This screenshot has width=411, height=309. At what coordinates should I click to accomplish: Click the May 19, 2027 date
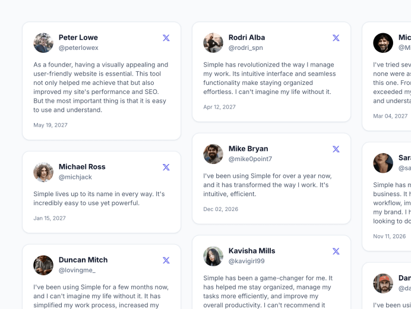coord(50,125)
